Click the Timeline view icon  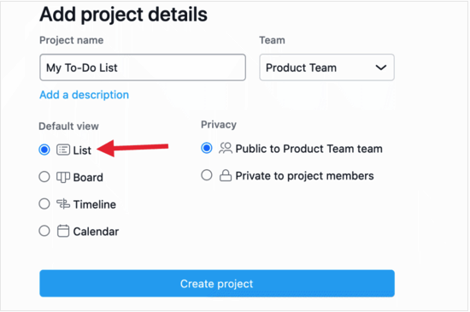click(x=63, y=204)
